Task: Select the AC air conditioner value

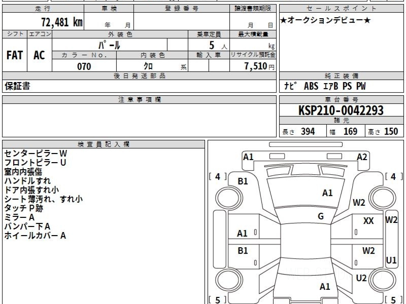Action: click(39, 55)
